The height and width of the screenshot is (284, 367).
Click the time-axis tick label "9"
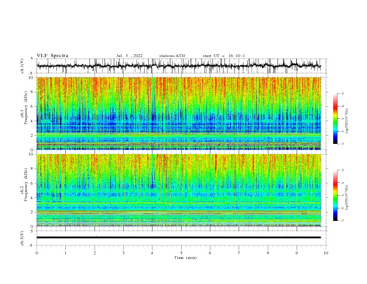click(x=297, y=253)
